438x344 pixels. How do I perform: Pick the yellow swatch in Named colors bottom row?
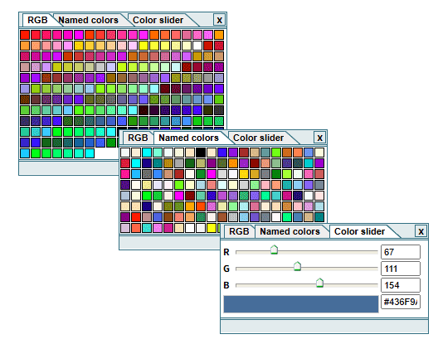(212, 228)
